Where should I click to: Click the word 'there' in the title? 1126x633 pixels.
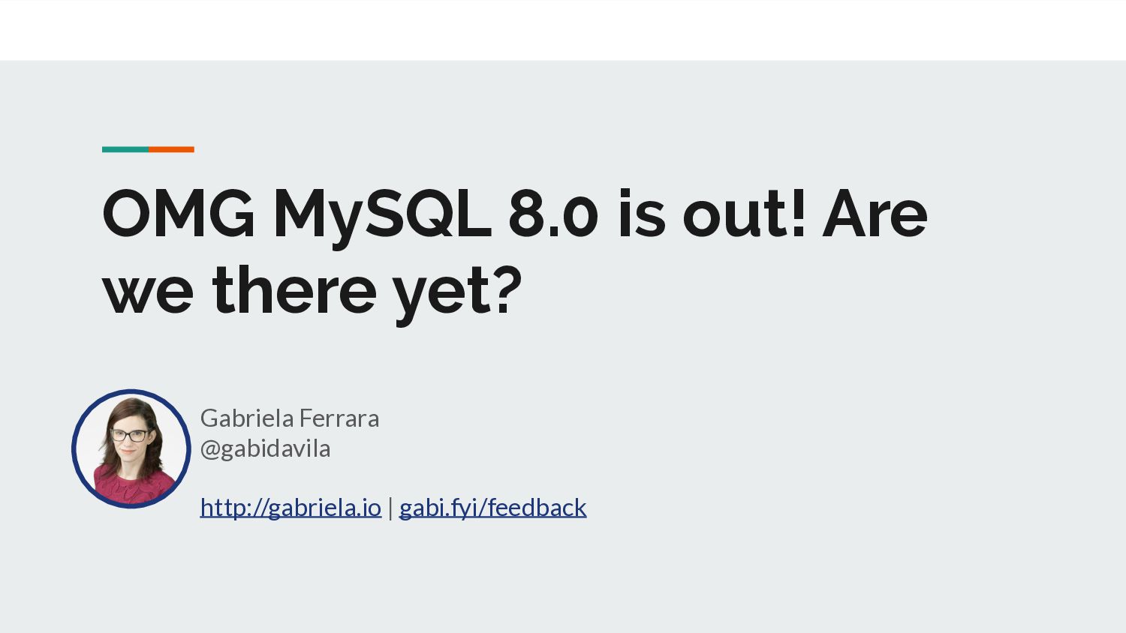click(x=294, y=289)
